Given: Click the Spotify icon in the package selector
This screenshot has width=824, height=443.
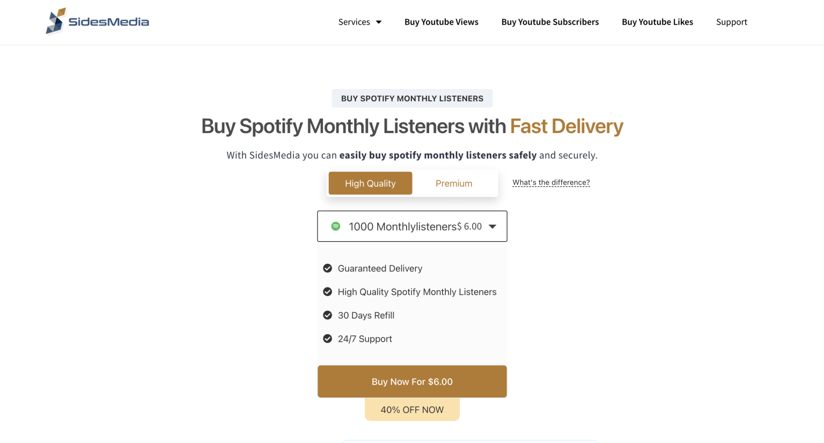Looking at the screenshot, I should [336, 226].
